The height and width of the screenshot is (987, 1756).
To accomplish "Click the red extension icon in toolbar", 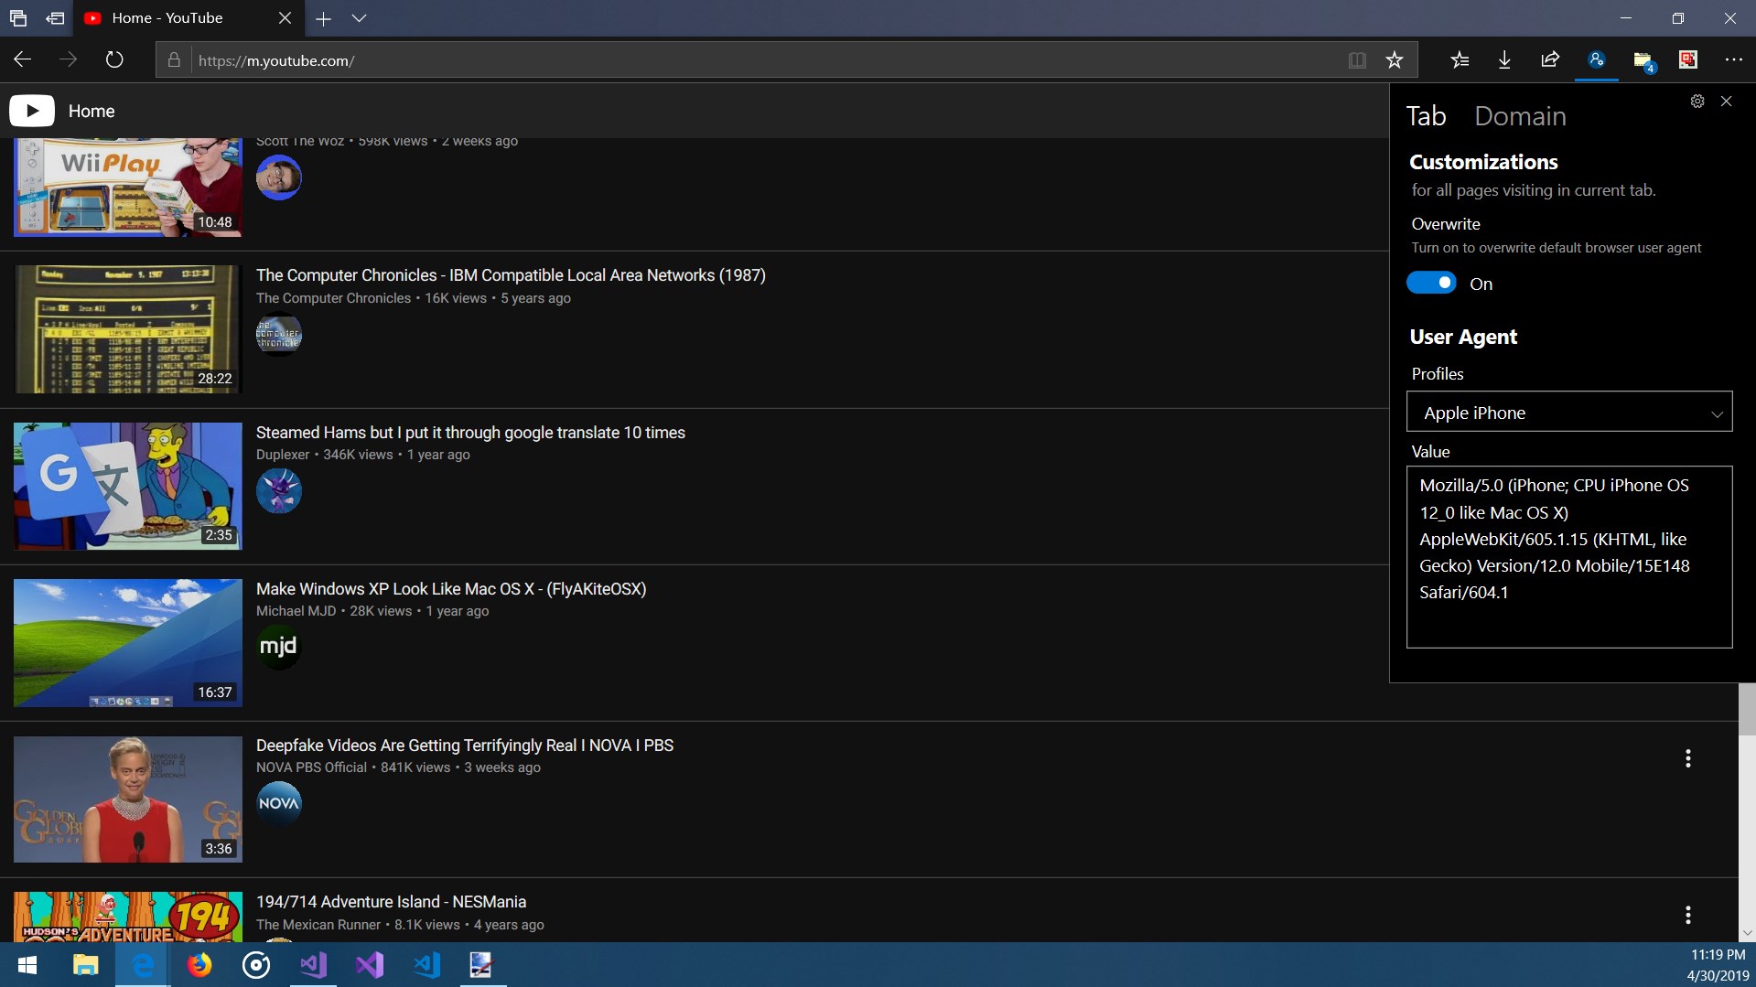I will pos(1688,60).
